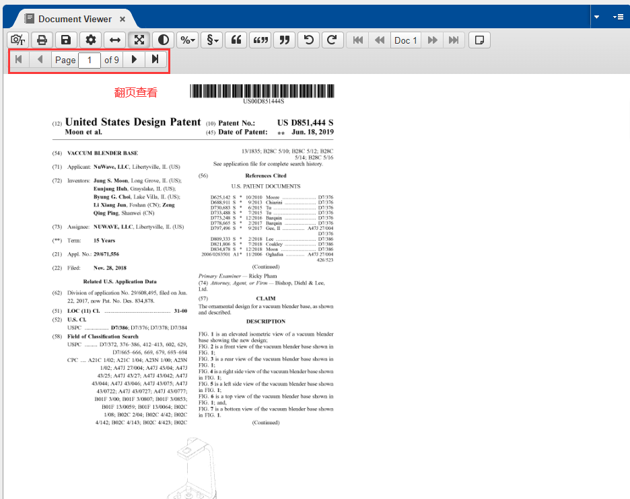Open viewer settings gear icon
Viewport: 630px width, 499px height.
[91, 40]
